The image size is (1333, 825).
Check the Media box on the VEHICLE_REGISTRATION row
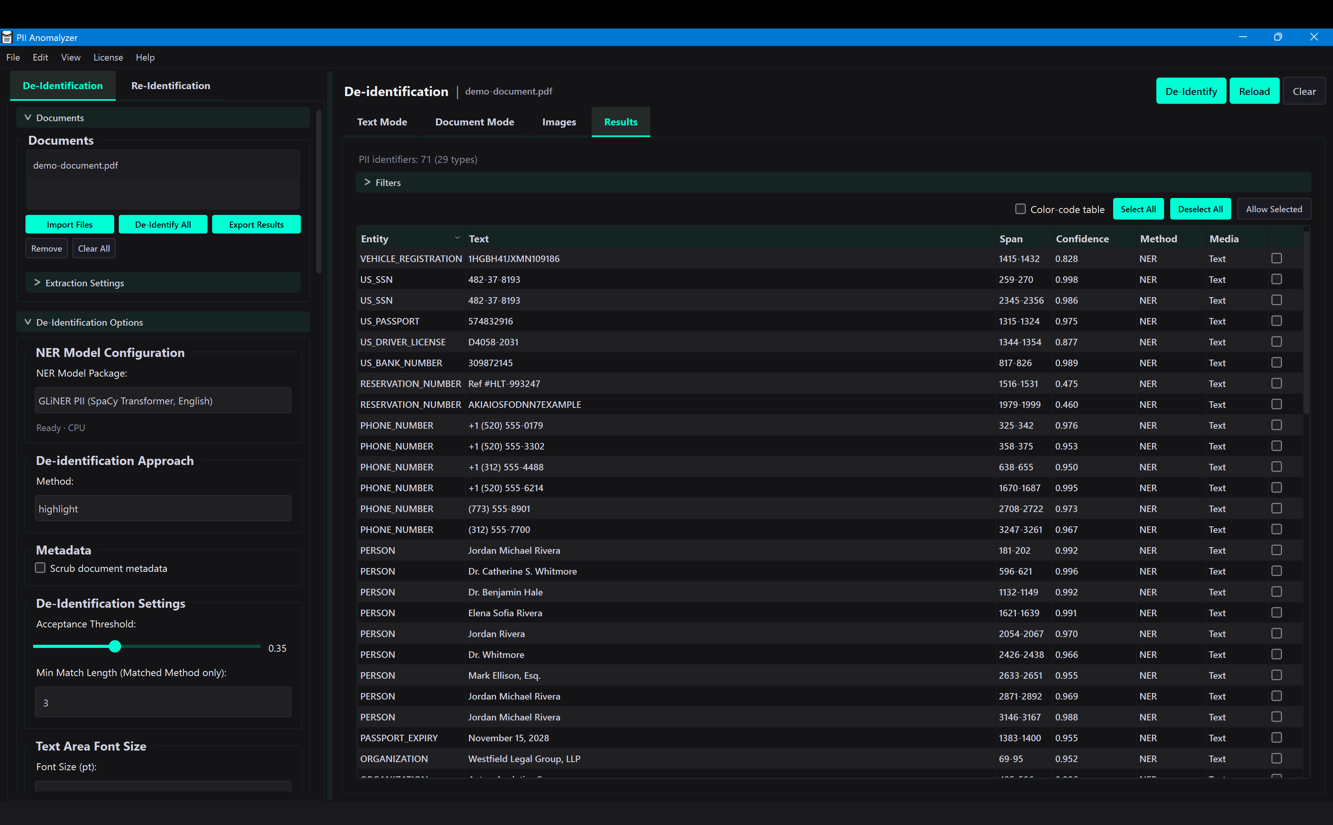(1276, 257)
